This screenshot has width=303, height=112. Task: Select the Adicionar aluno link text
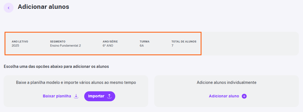click(x=224, y=96)
